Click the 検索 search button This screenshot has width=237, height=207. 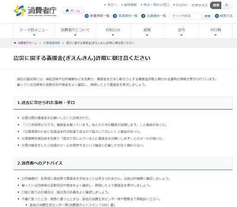[207, 16]
